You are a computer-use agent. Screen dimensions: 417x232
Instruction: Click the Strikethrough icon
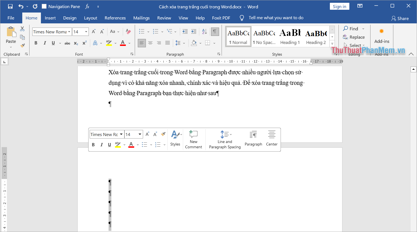67,43
